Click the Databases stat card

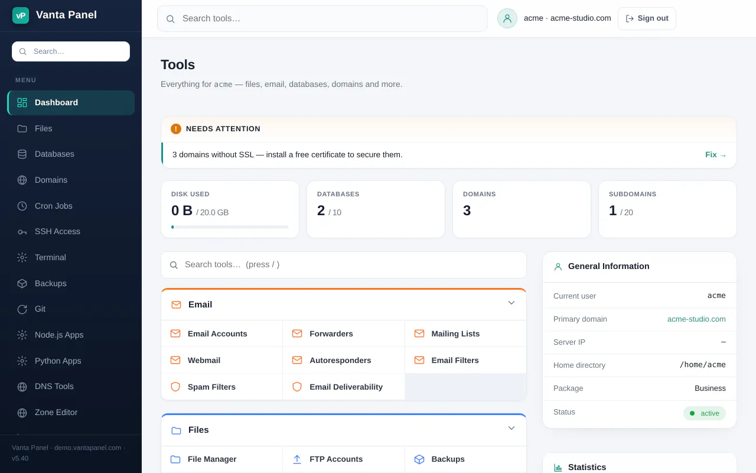click(x=376, y=209)
